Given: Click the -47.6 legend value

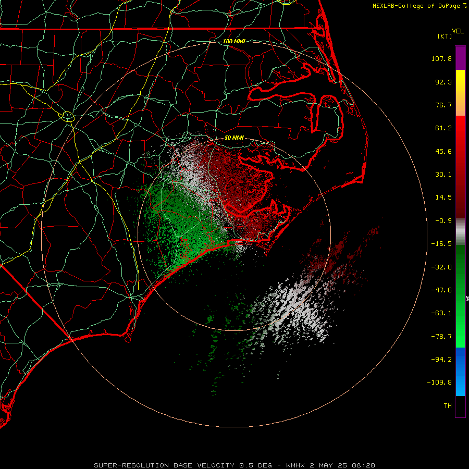Looking at the screenshot, I should [x=441, y=290].
